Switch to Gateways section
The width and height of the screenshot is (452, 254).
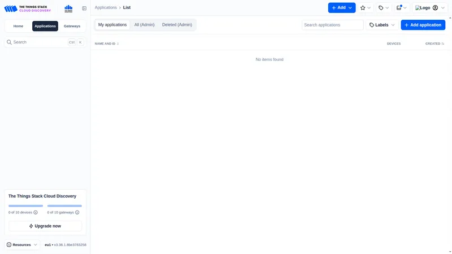pos(72,26)
